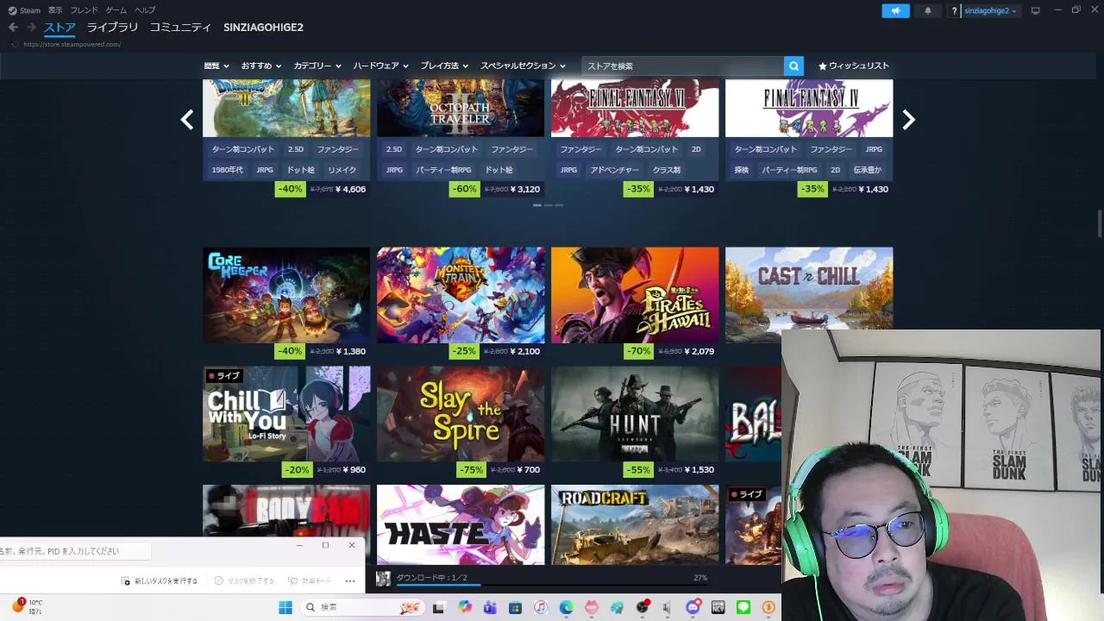This screenshot has height=621, width=1104.
Task: Open Microsoft Store taskbar icon
Action: (x=515, y=607)
